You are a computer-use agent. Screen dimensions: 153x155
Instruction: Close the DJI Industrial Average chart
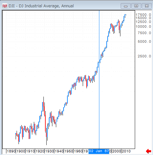147,6
